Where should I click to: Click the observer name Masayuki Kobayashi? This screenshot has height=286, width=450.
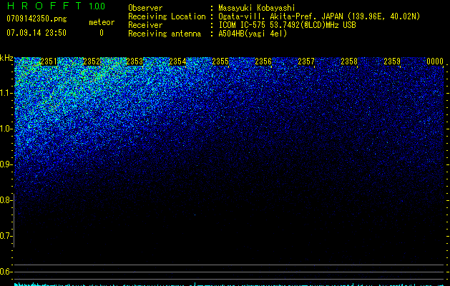tap(257, 8)
